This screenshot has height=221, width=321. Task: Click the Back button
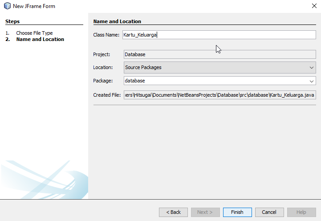click(x=173, y=212)
